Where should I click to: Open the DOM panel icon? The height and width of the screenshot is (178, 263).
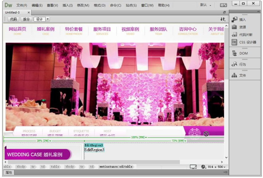[235, 53]
